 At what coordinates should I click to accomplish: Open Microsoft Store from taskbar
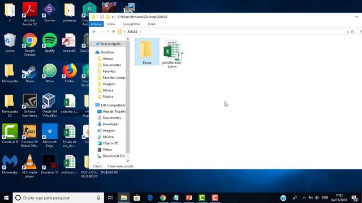click(x=137, y=198)
